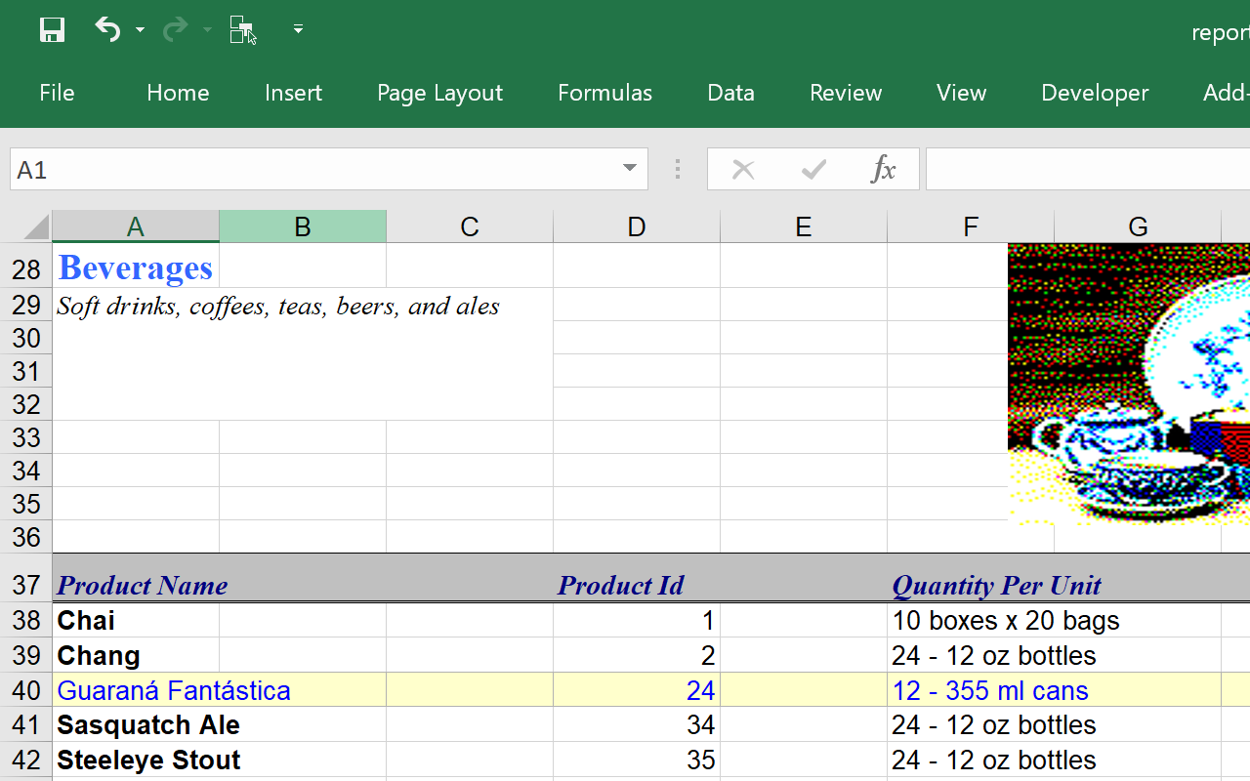Open Insert Function via fx icon
1250x781 pixels.
[883, 170]
